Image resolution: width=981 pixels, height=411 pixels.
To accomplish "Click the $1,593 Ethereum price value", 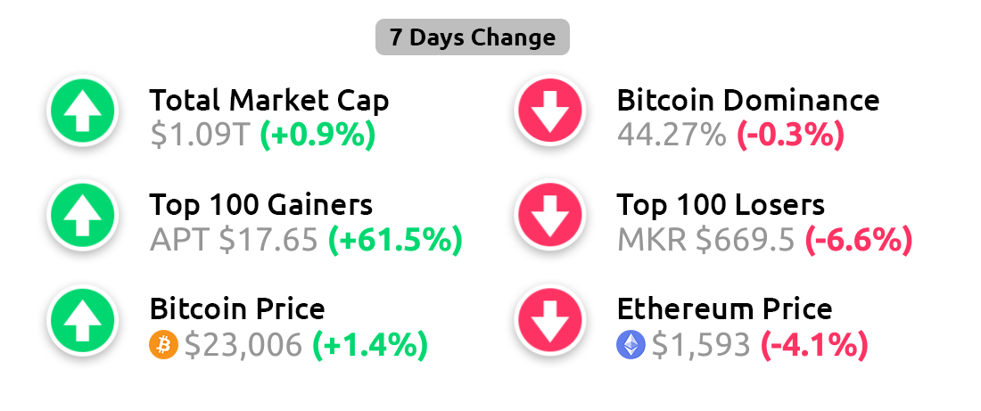I will [701, 345].
